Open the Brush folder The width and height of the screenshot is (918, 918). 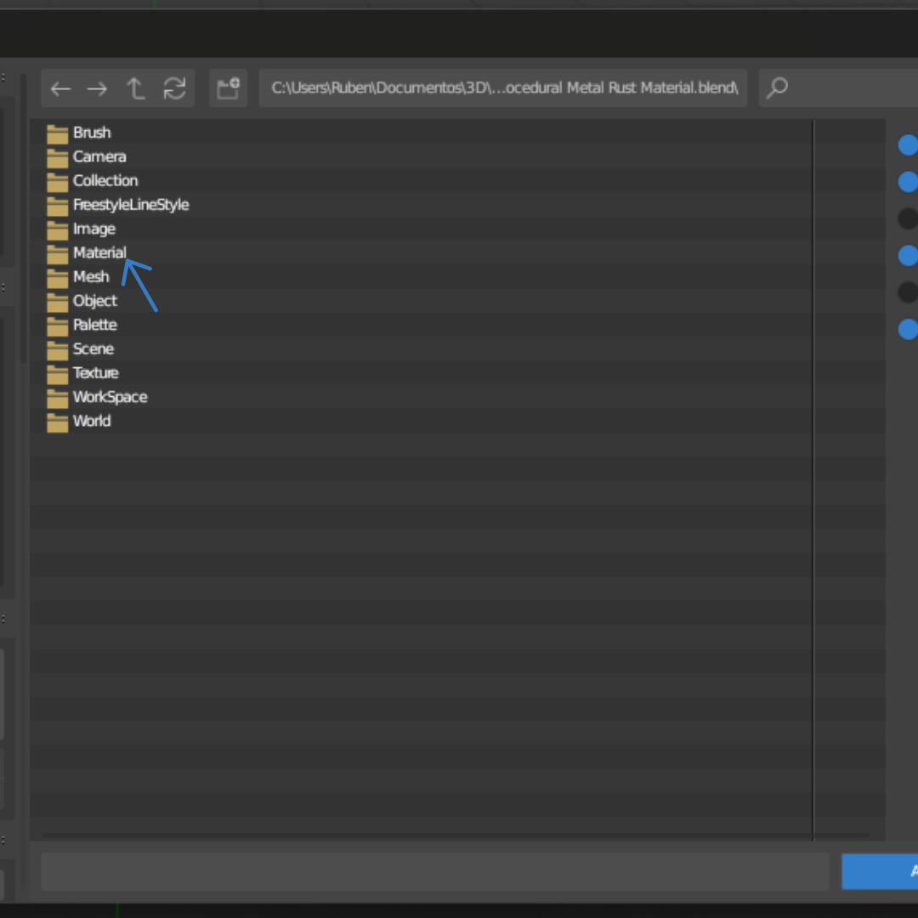[91, 133]
